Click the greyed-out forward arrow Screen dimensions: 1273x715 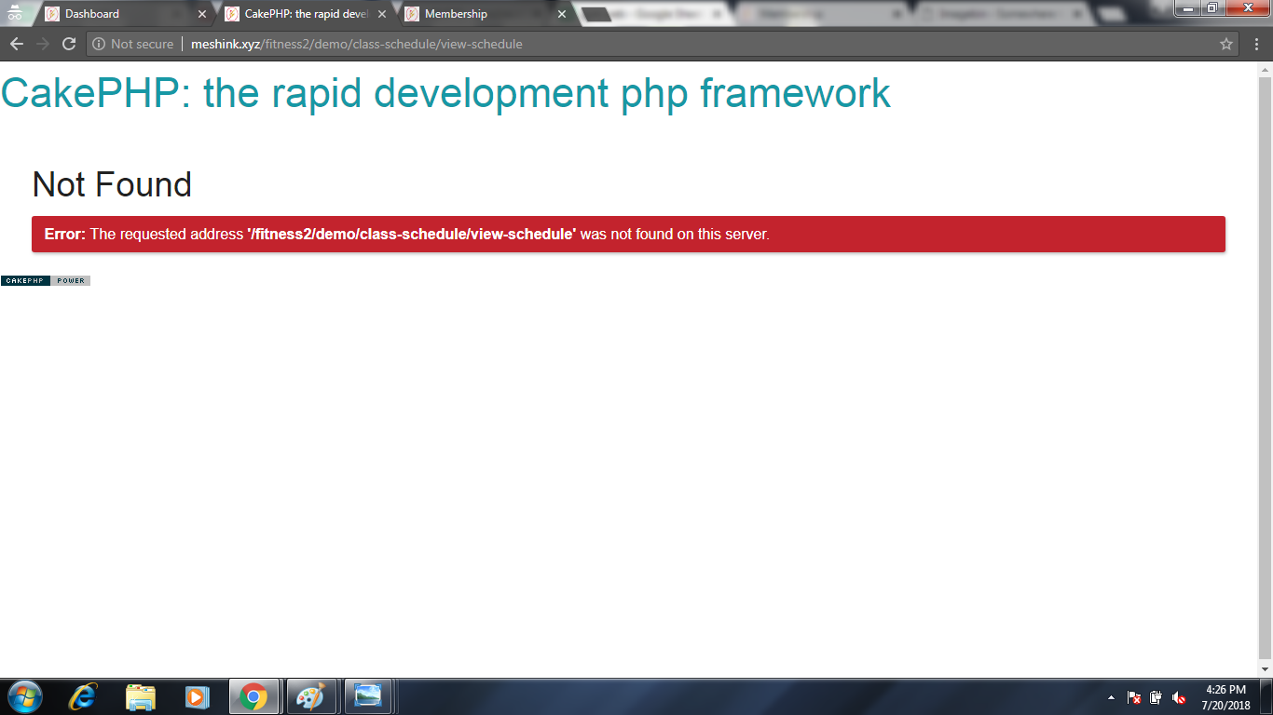pyautogui.click(x=42, y=44)
